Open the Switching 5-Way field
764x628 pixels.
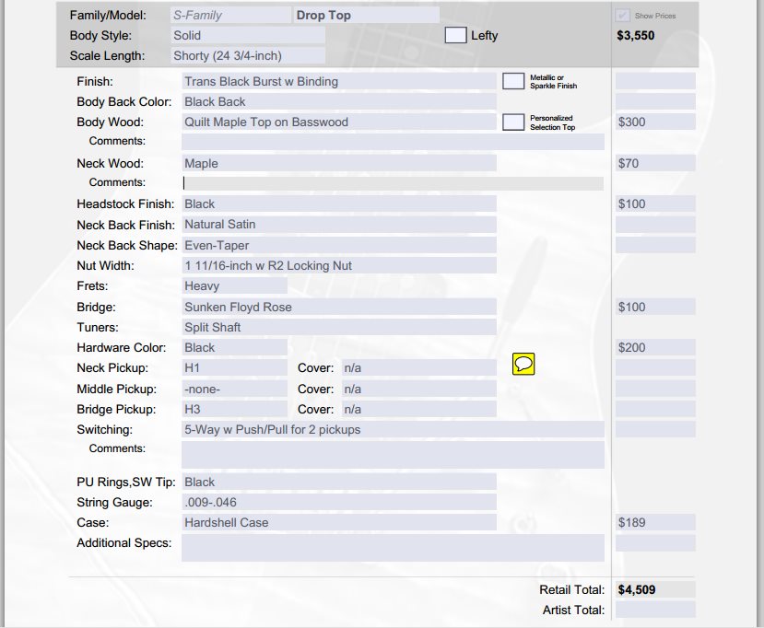393,429
